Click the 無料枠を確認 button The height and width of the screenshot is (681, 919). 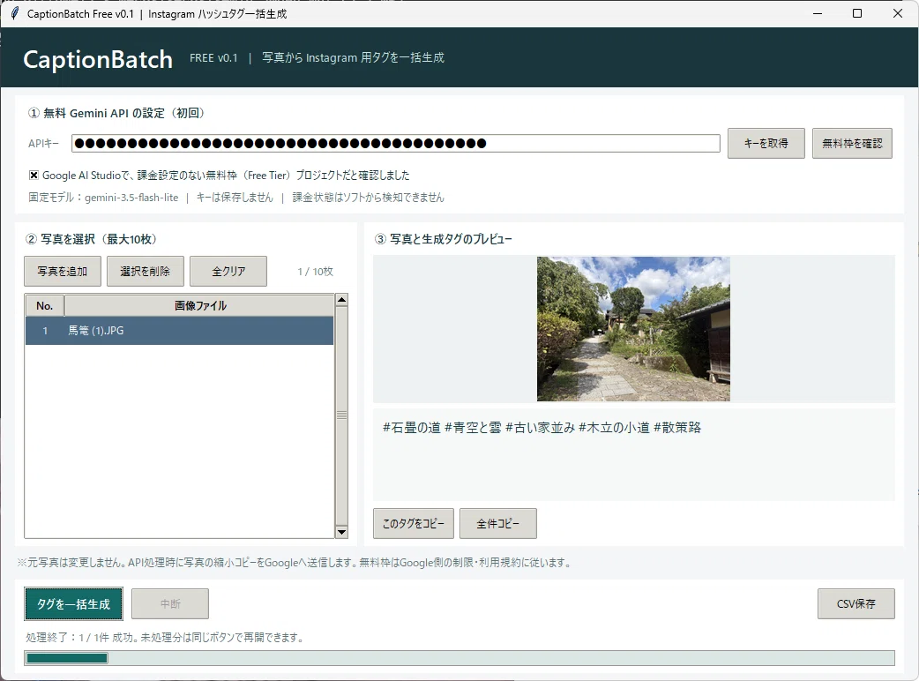pyautogui.click(x=852, y=144)
